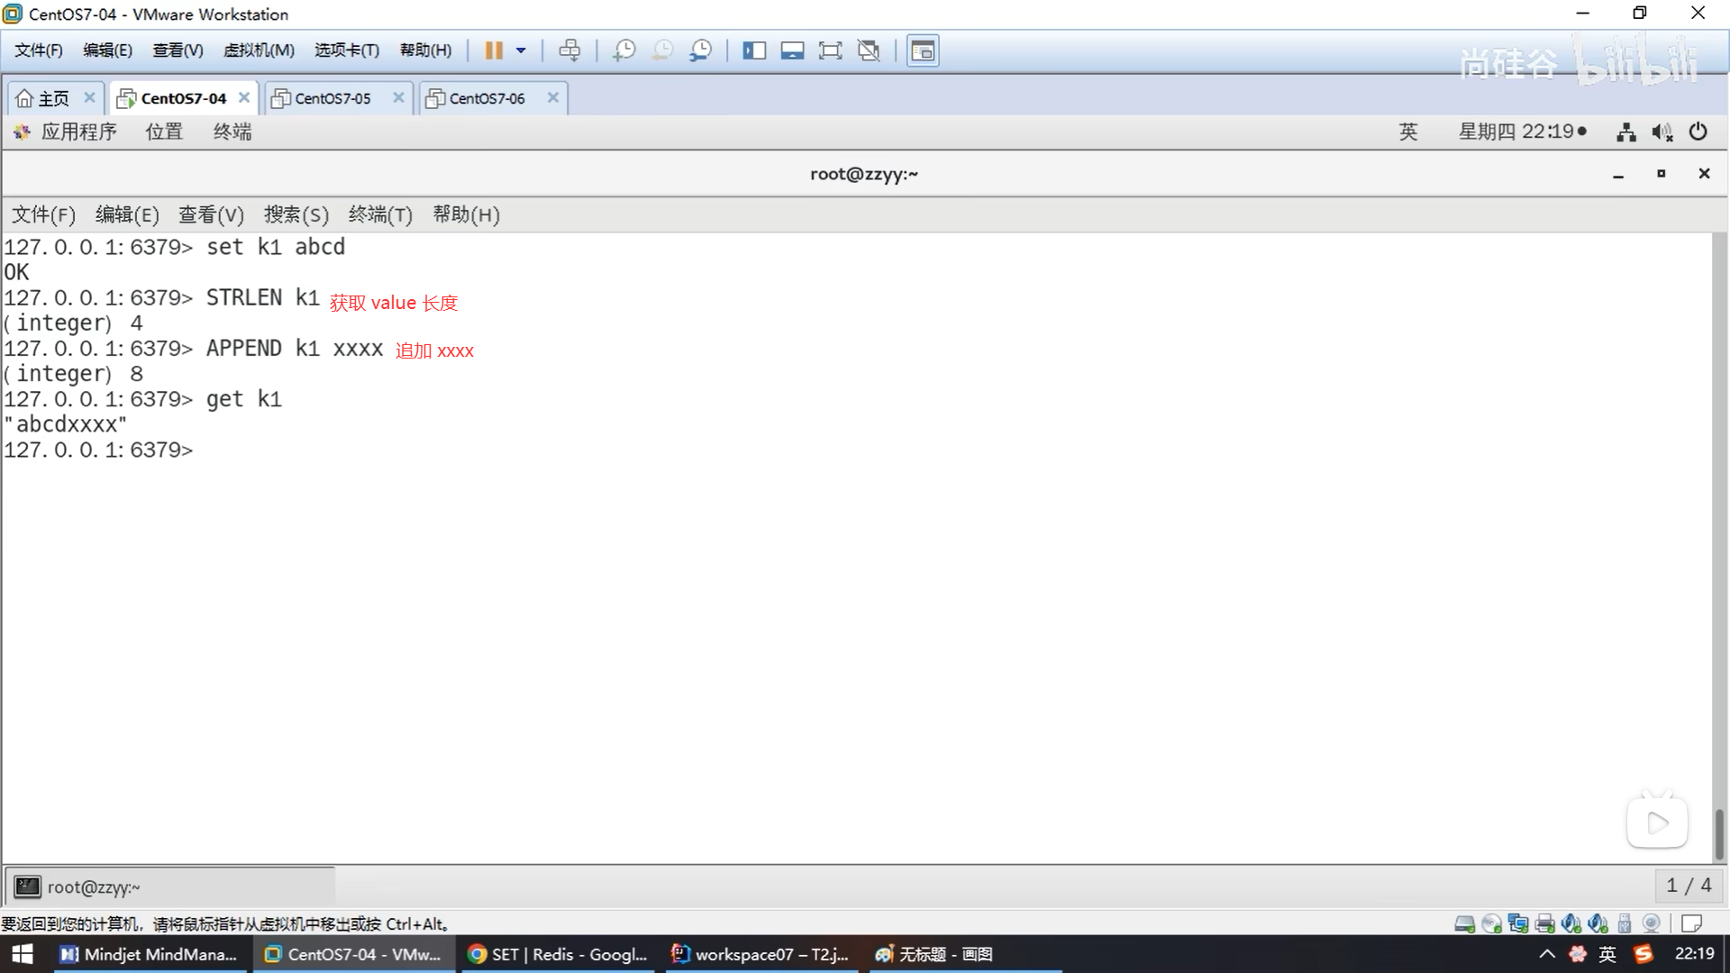Viewport: 1730px width, 973px height.
Task: Send Ctrl+Alt+Del to the virtual machine
Action: click(x=569, y=50)
